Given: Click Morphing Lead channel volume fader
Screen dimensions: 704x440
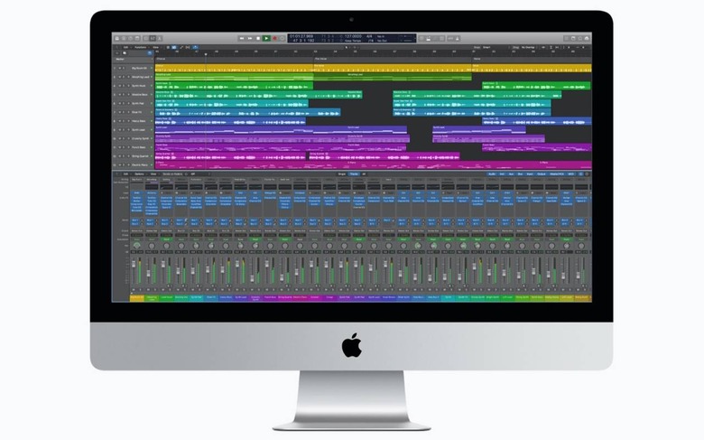Looking at the screenshot, I should [148, 273].
